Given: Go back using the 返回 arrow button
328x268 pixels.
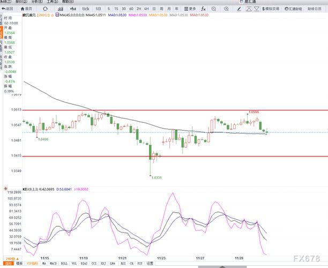Looking at the screenshot, I should tap(8, 9).
